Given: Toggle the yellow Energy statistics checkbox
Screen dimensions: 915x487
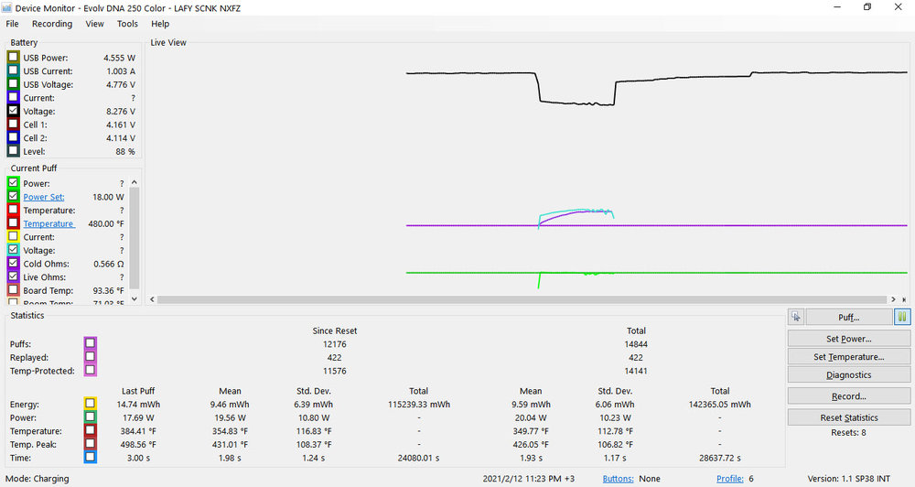Looking at the screenshot, I should point(90,404).
